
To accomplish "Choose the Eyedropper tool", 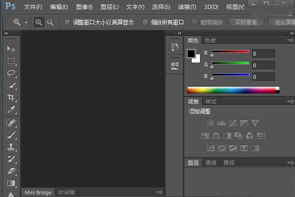I will pos(11,109).
